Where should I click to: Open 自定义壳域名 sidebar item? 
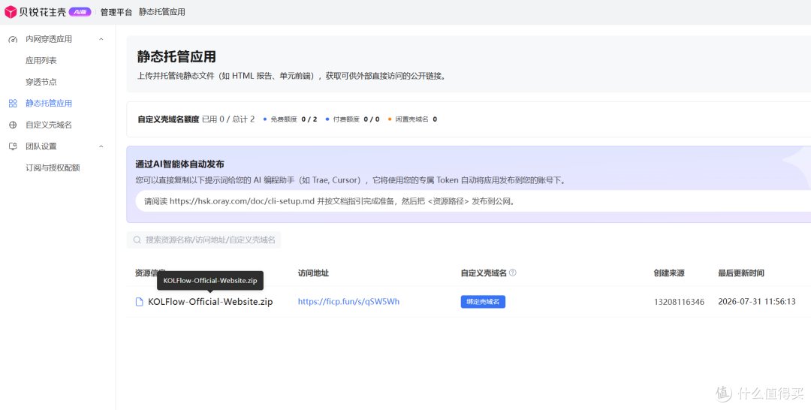click(x=49, y=125)
